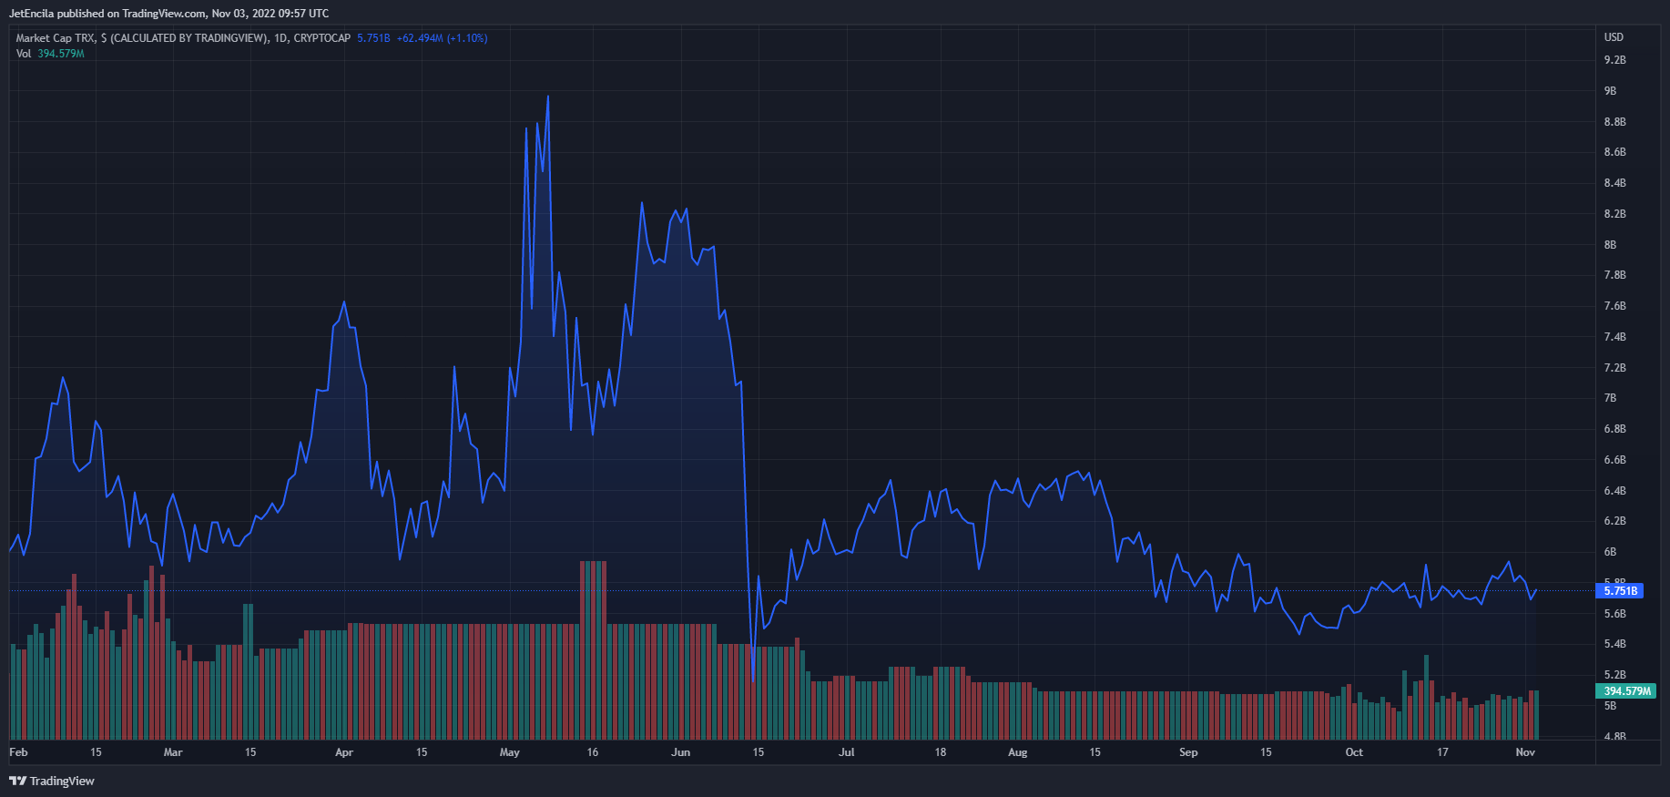Click the 9B price axis label
Image resolution: width=1670 pixels, height=797 pixels.
(x=1610, y=91)
